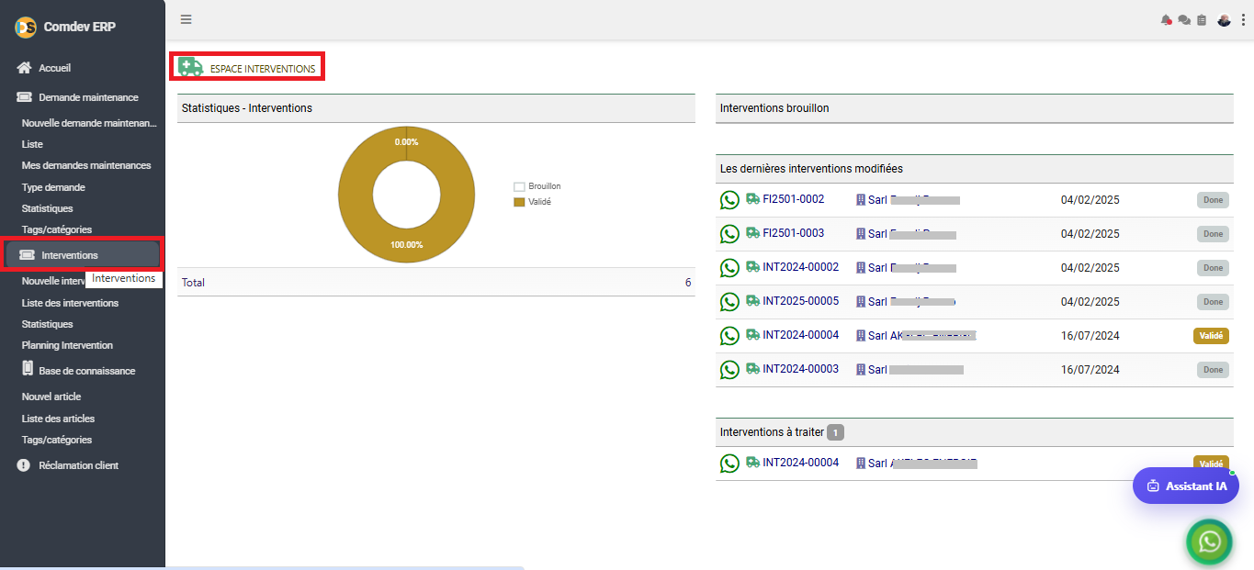1254x570 pixels.
Task: Toggle Validé legend swatch in chart
Action: pos(519,201)
